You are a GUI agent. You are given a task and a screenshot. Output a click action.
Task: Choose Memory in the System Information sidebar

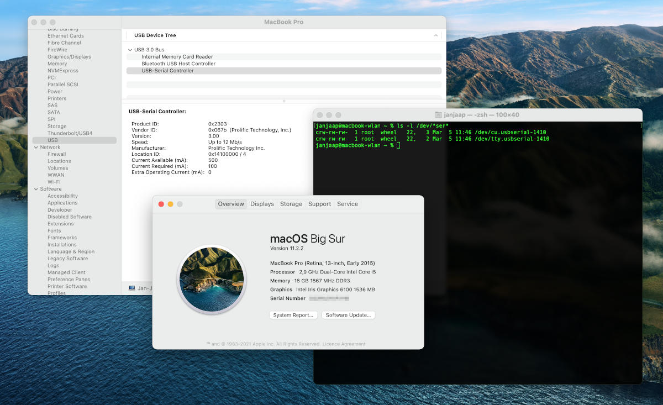[57, 64]
